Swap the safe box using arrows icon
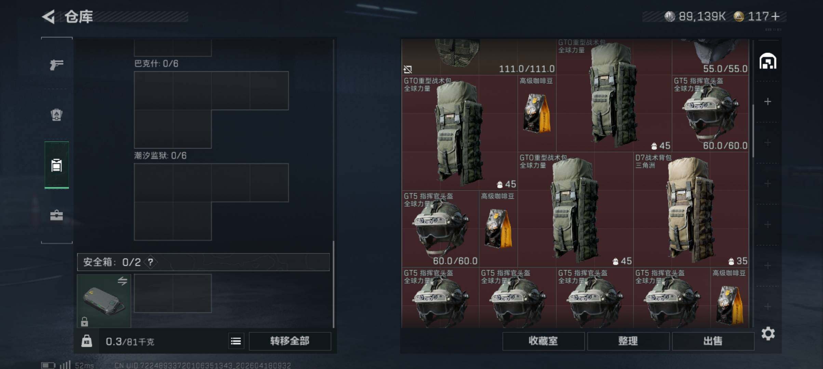 point(122,281)
